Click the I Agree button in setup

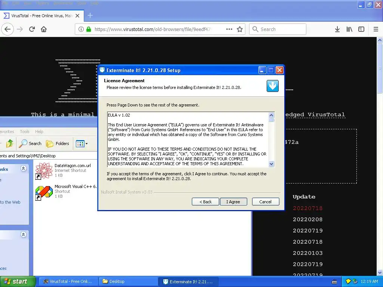point(233,201)
